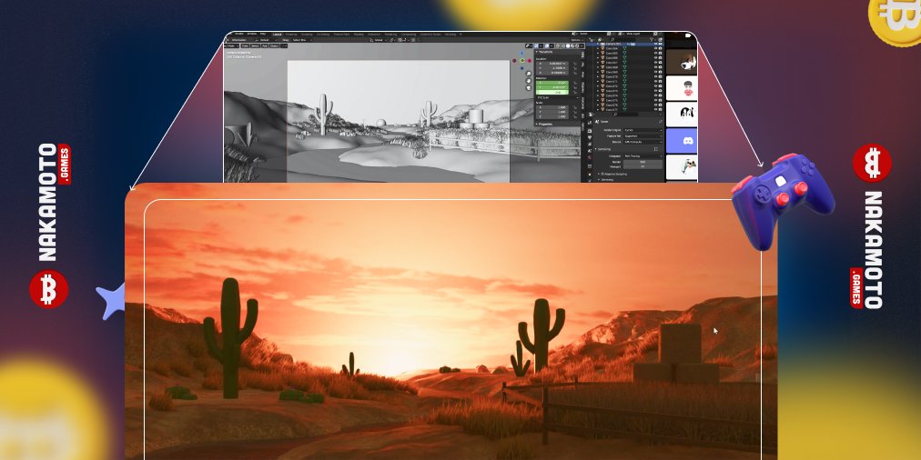921x460 pixels.
Task: Click the pan hand icon in Blender viewport
Action: [529, 80]
